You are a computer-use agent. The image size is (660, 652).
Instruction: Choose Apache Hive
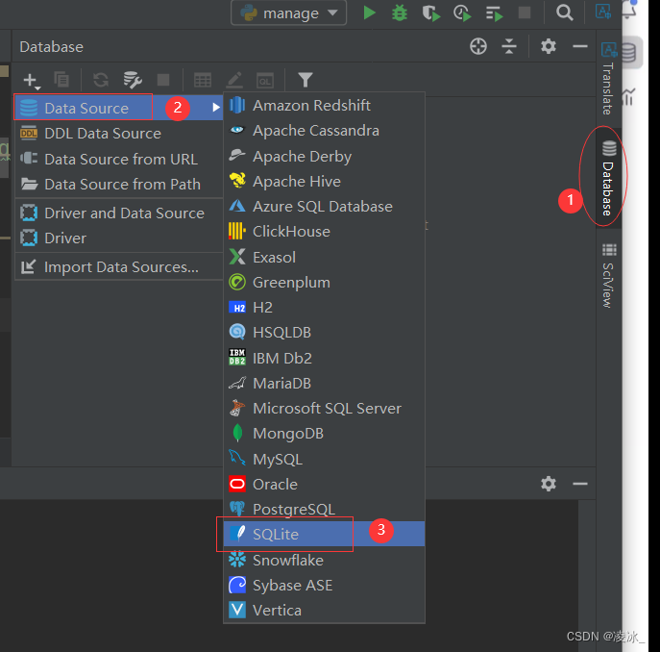click(x=324, y=181)
